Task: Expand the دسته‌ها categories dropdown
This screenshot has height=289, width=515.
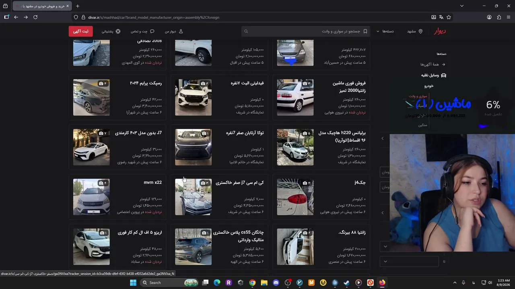Action: pyautogui.click(x=385, y=31)
